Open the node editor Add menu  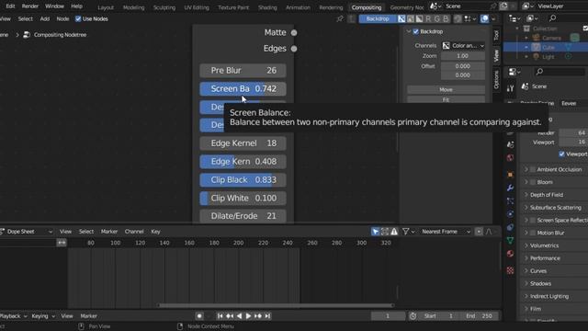pyautogui.click(x=45, y=18)
